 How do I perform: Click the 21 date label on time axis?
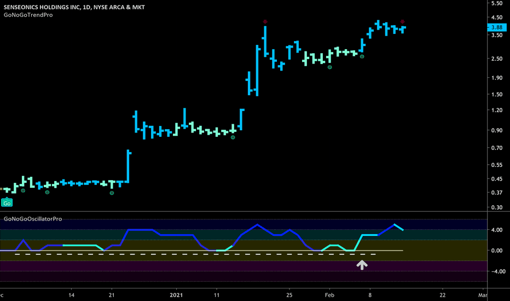[x=112, y=295]
